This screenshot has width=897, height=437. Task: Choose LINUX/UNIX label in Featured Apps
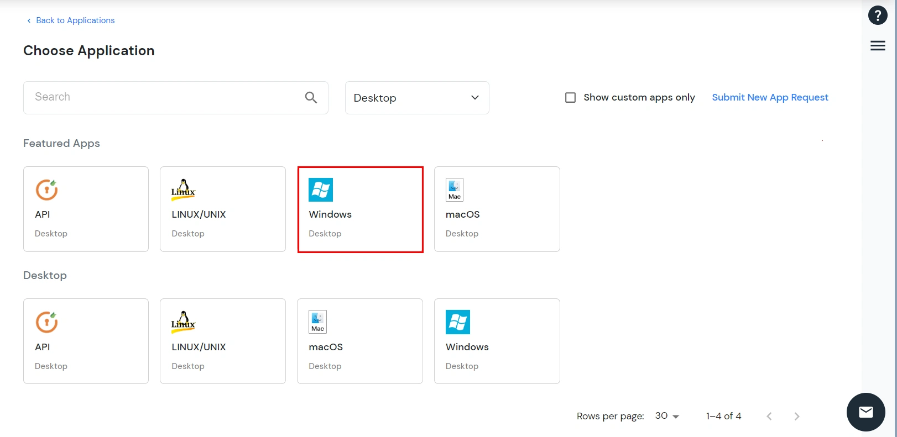tap(199, 214)
